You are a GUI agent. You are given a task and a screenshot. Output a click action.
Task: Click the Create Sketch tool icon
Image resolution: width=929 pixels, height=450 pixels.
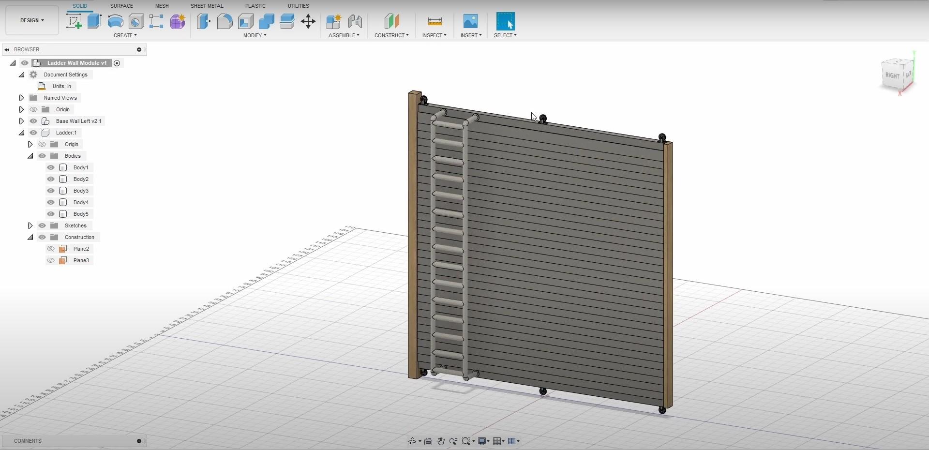(x=74, y=21)
